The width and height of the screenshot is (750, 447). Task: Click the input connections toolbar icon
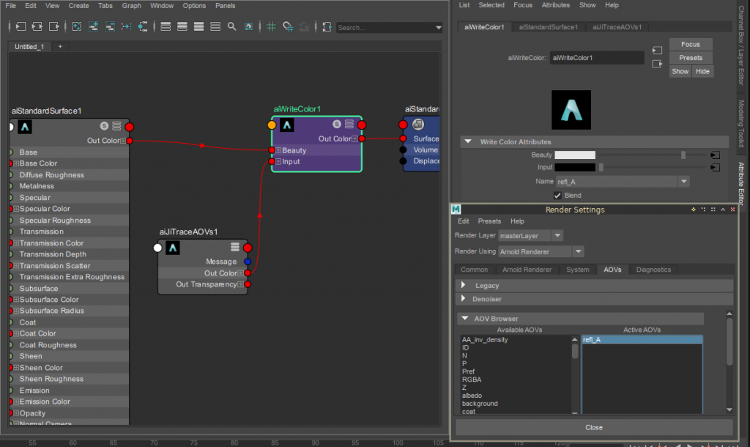[19, 26]
